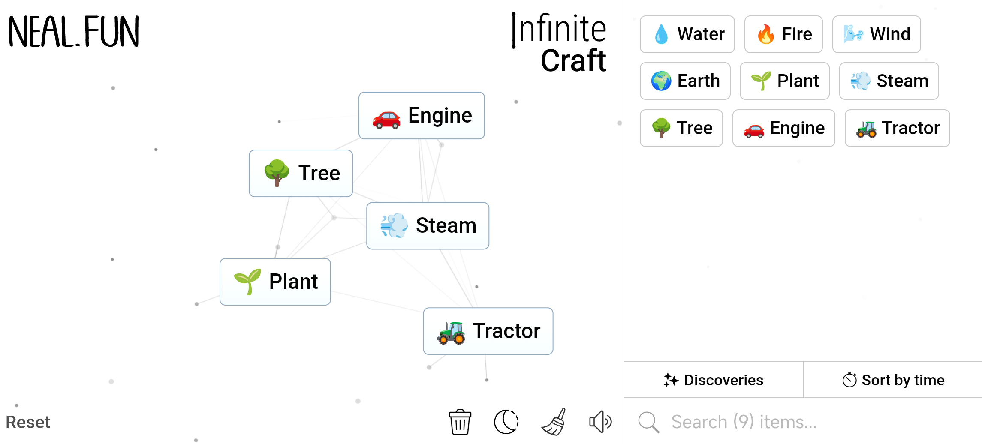This screenshot has height=444, width=982.
Task: Toggle the Discoveries filter
Action: [x=714, y=380]
